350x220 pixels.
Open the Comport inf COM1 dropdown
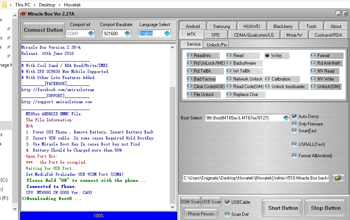[91, 34]
